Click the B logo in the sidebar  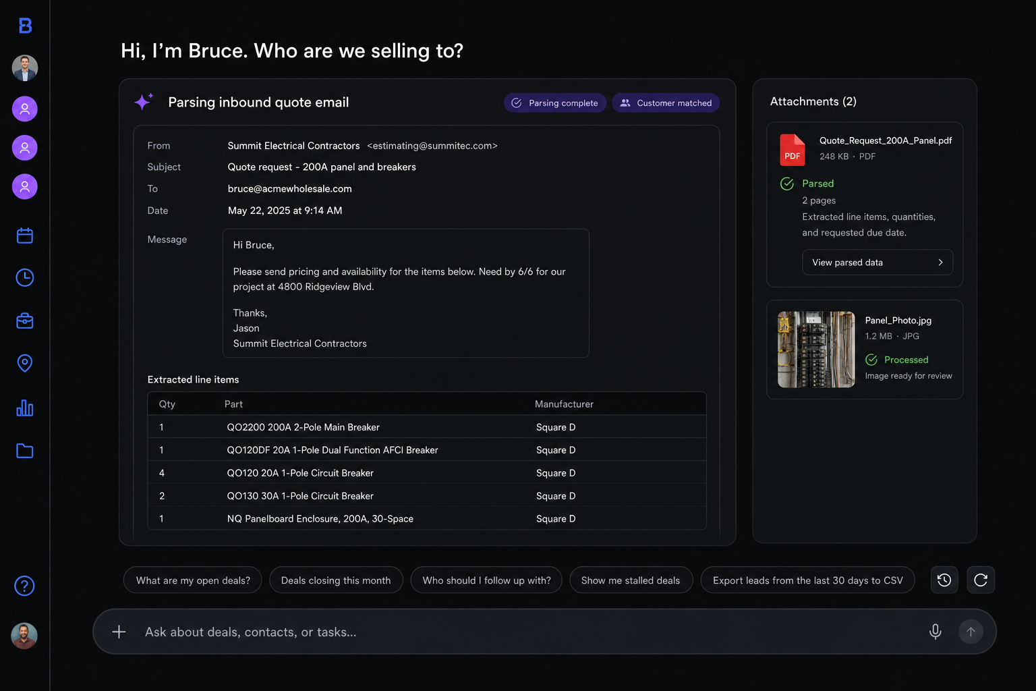(x=25, y=26)
